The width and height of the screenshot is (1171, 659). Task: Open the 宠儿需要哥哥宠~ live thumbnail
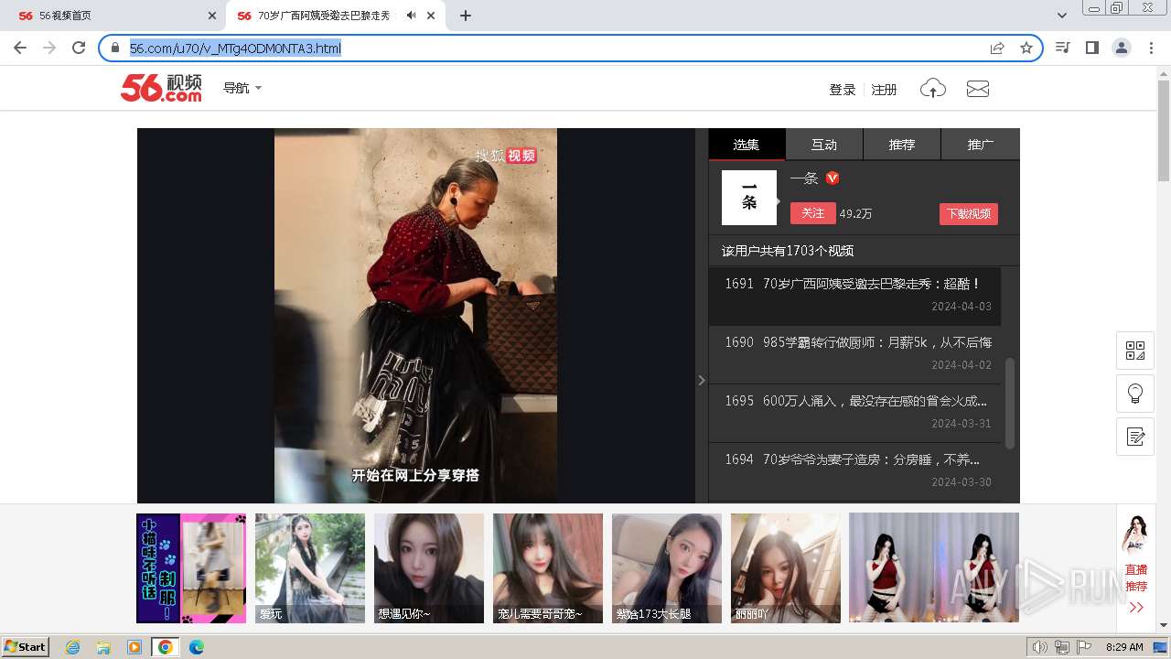click(x=548, y=568)
